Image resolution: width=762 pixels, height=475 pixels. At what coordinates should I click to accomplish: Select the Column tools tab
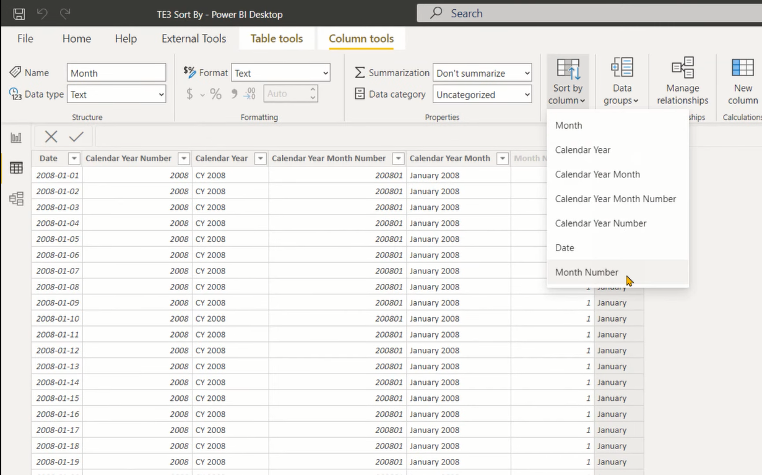click(x=362, y=38)
